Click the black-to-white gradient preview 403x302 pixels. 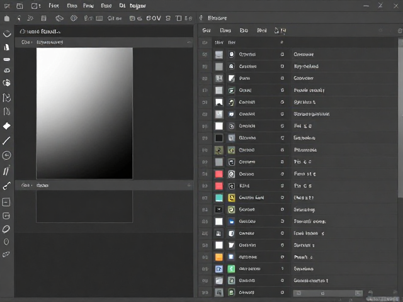pyautogui.click(x=84, y=113)
